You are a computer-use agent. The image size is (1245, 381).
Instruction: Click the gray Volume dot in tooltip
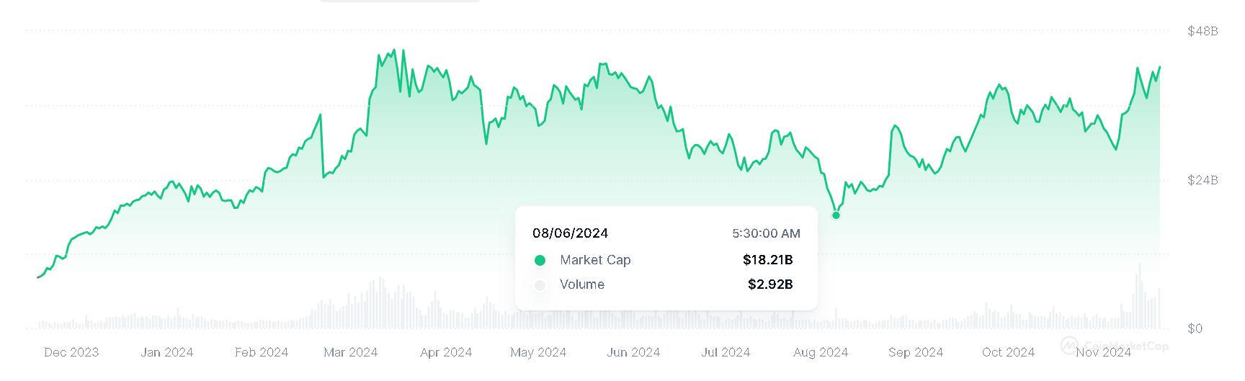[x=540, y=285]
